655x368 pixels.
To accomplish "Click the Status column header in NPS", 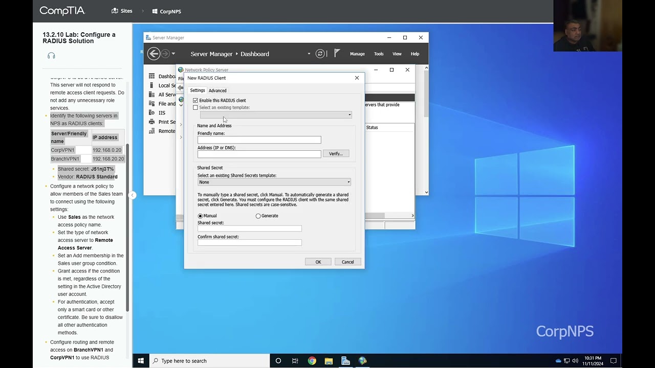I will click(x=372, y=127).
